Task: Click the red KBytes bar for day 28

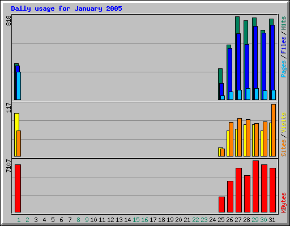Action: (x=247, y=194)
